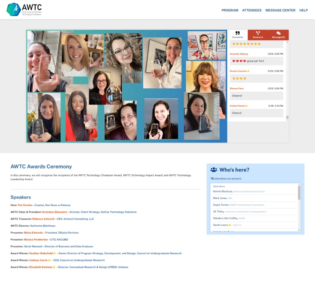315x281 pixels.
Task: Click commenter name Amanda Heberg
Action: (239, 54)
